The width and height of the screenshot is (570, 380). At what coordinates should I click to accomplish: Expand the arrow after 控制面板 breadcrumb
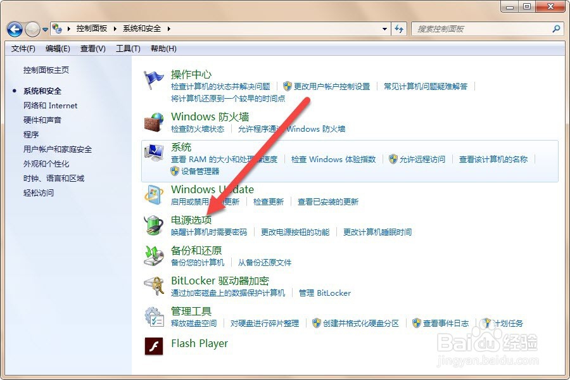(x=115, y=28)
